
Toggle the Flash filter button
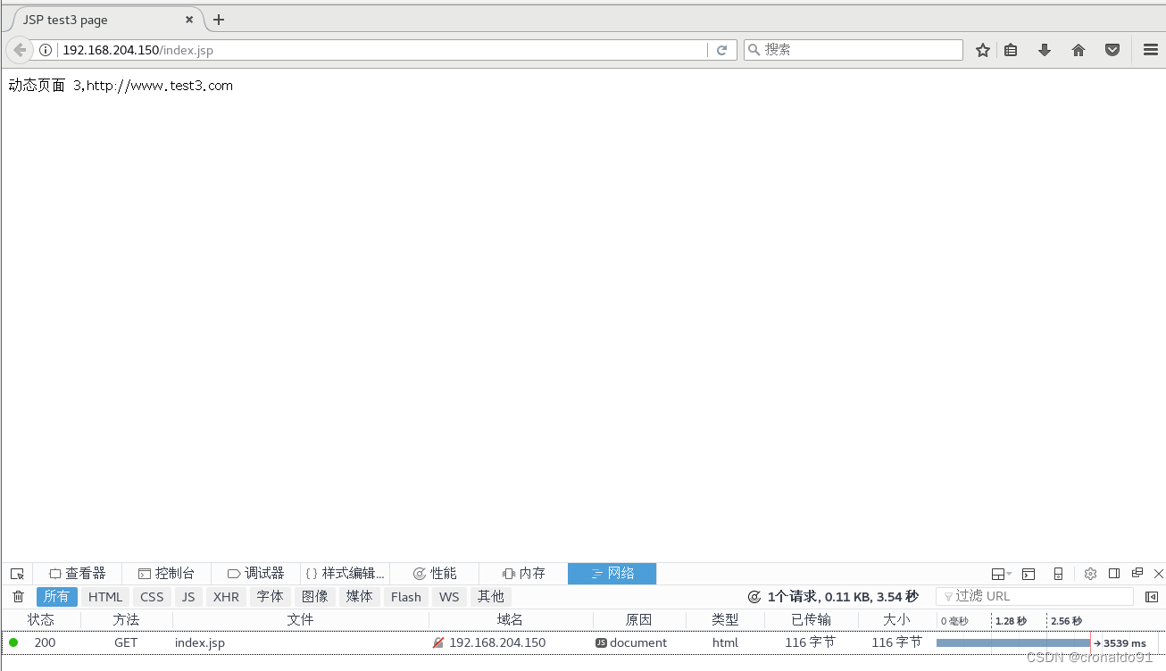[405, 597]
